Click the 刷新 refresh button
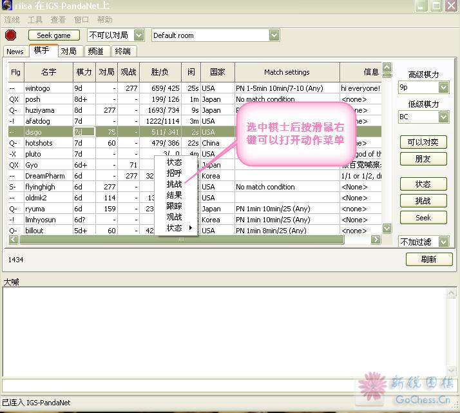This screenshot has width=460, height=413. click(x=429, y=259)
